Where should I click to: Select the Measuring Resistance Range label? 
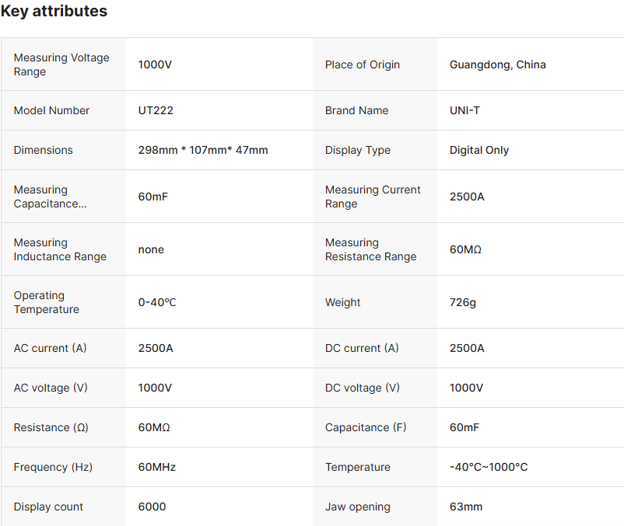(x=370, y=249)
